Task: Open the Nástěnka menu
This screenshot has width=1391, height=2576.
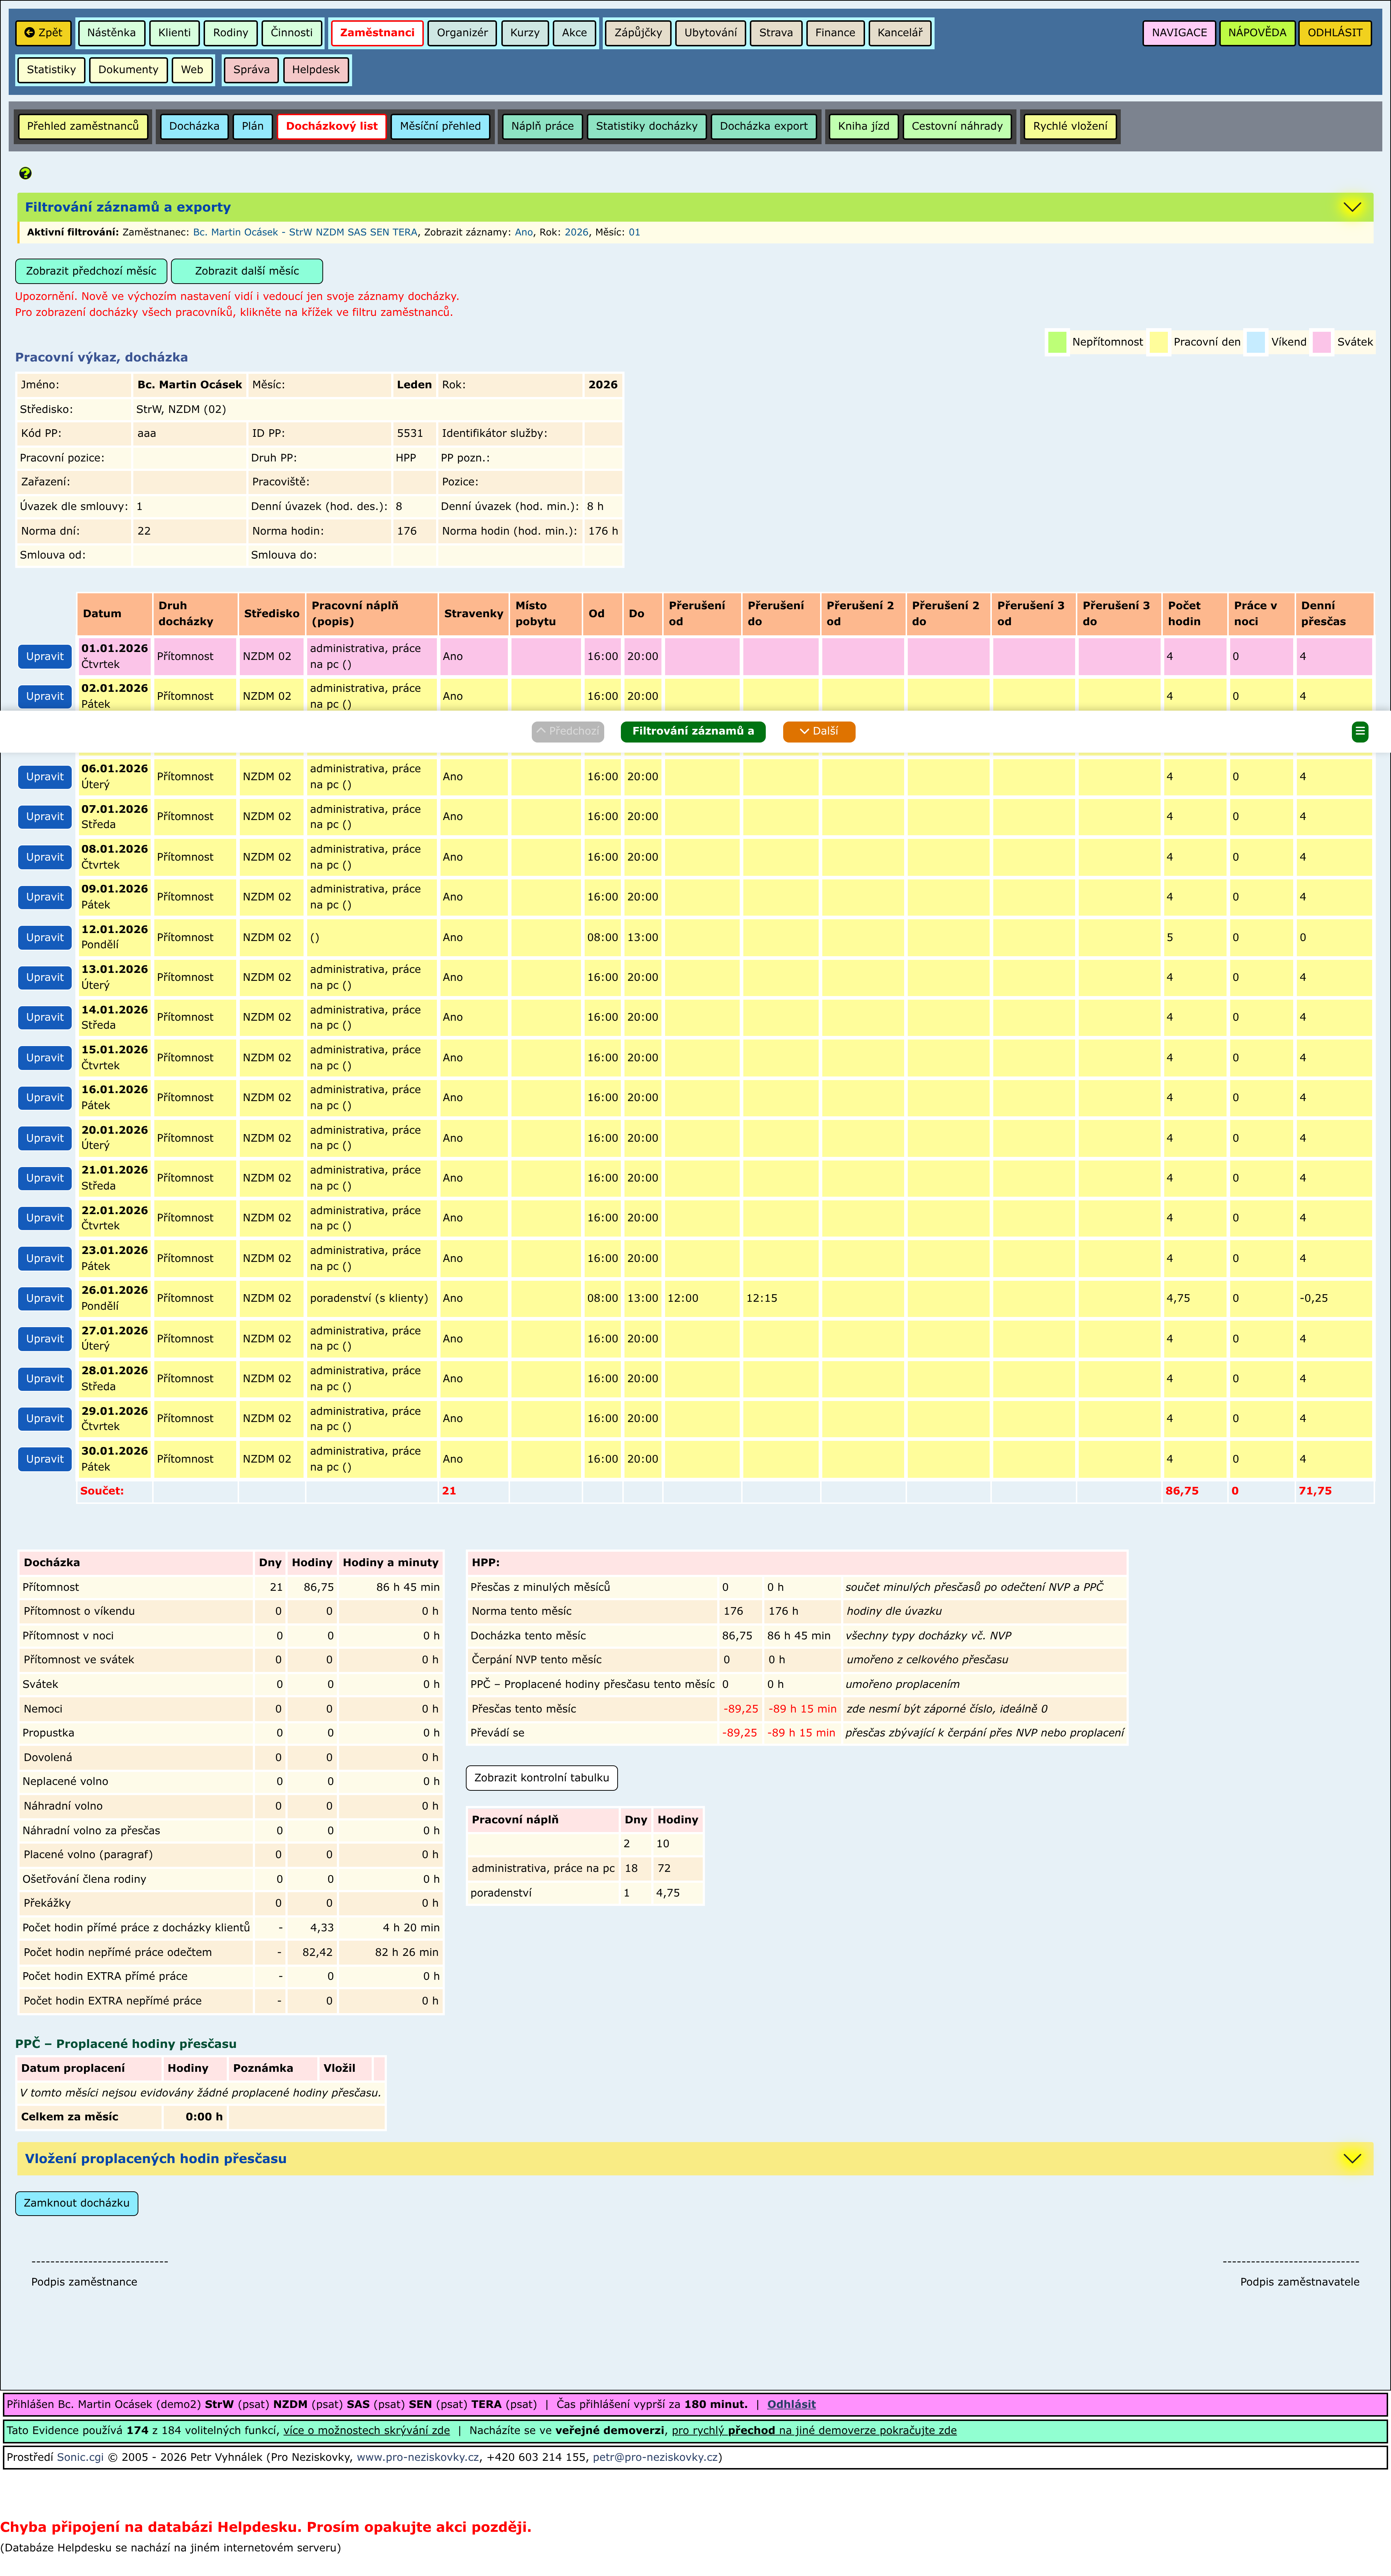Action: click(x=111, y=33)
